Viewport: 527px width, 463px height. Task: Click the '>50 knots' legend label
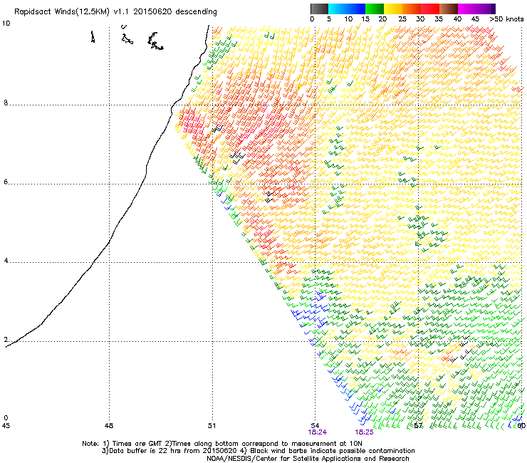coord(506,19)
